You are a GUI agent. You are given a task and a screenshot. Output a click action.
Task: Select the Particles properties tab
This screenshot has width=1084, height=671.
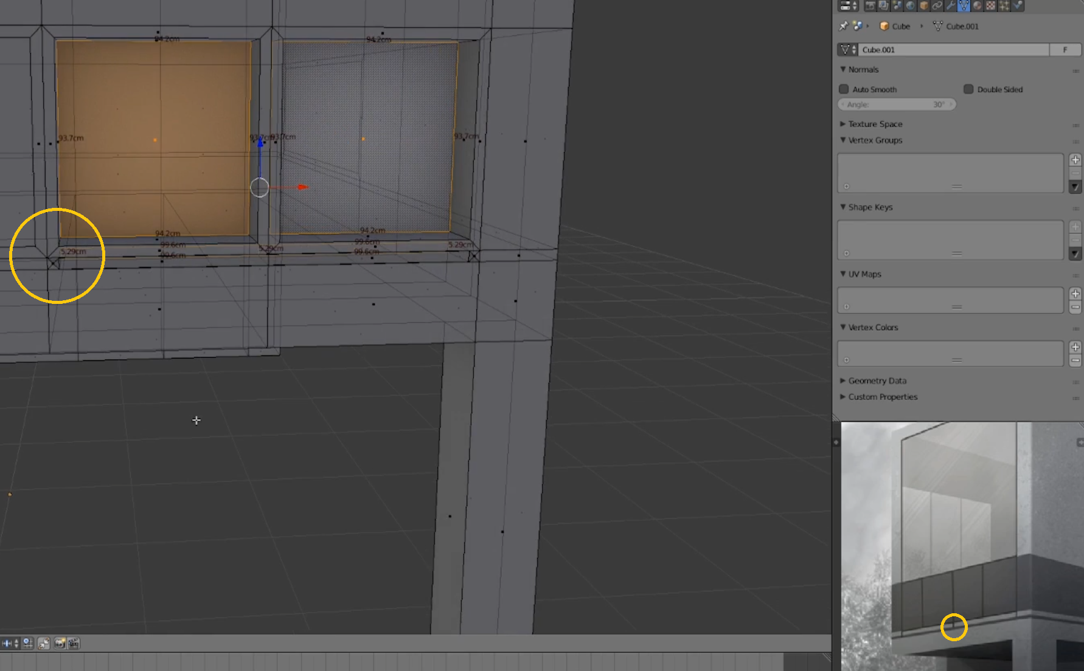pos(1004,6)
